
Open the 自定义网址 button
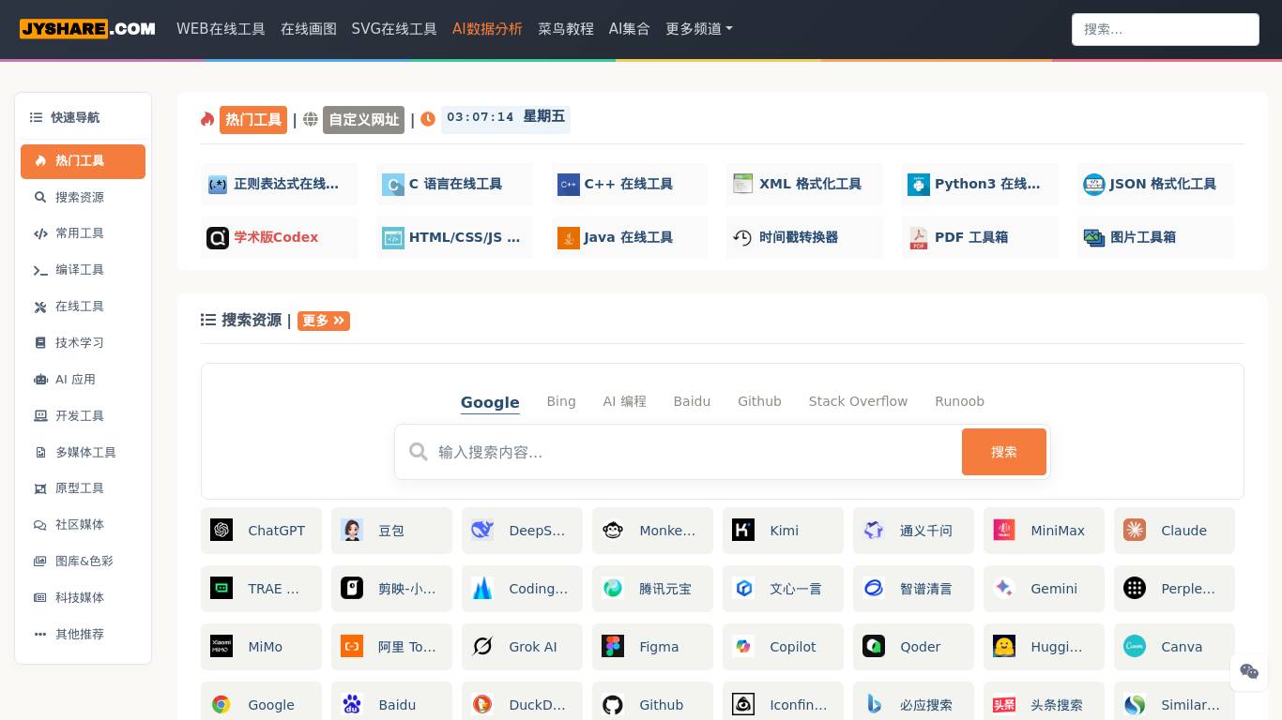point(364,120)
